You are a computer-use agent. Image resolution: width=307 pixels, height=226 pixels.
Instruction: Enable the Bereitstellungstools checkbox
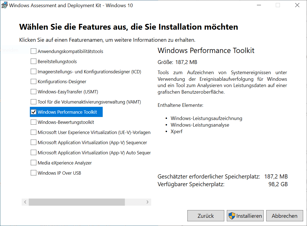33,61
